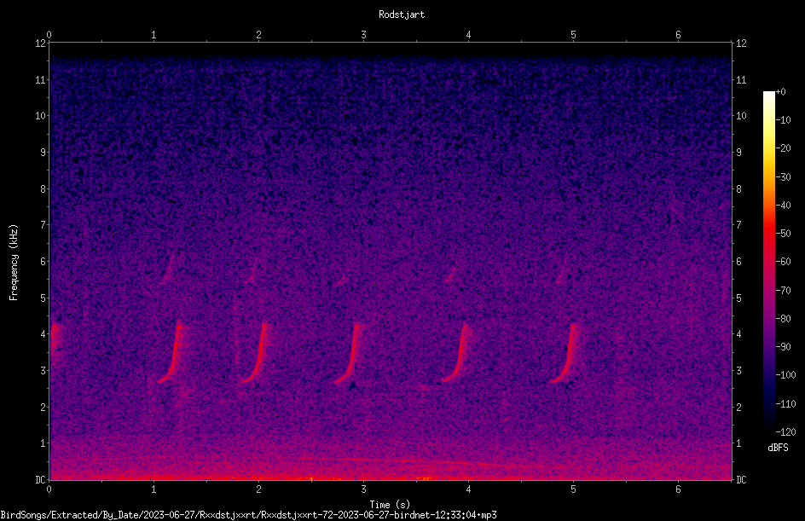Click the DC label on the right axis
Image resolution: width=805 pixels, height=521 pixels.
tap(741, 479)
